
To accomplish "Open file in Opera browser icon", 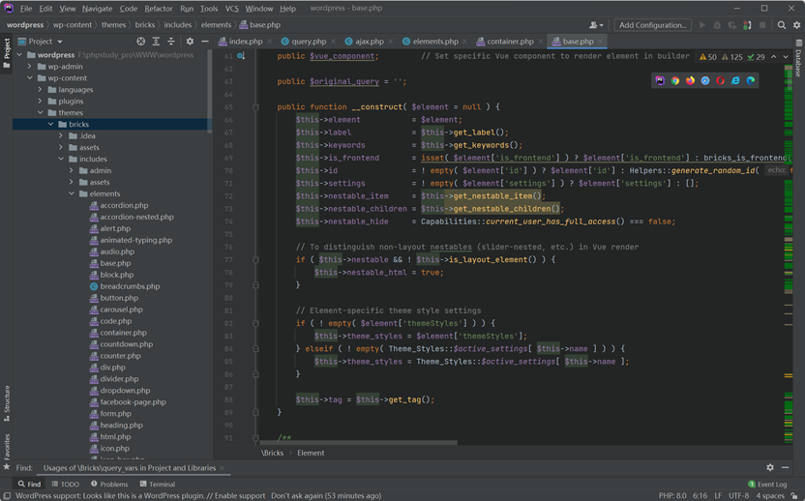I will coord(720,80).
